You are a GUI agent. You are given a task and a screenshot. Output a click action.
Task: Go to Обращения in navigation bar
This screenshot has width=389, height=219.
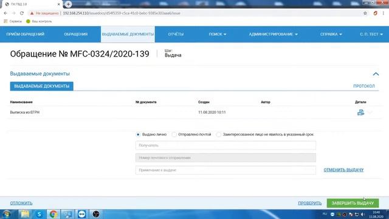pyautogui.click(x=75, y=34)
